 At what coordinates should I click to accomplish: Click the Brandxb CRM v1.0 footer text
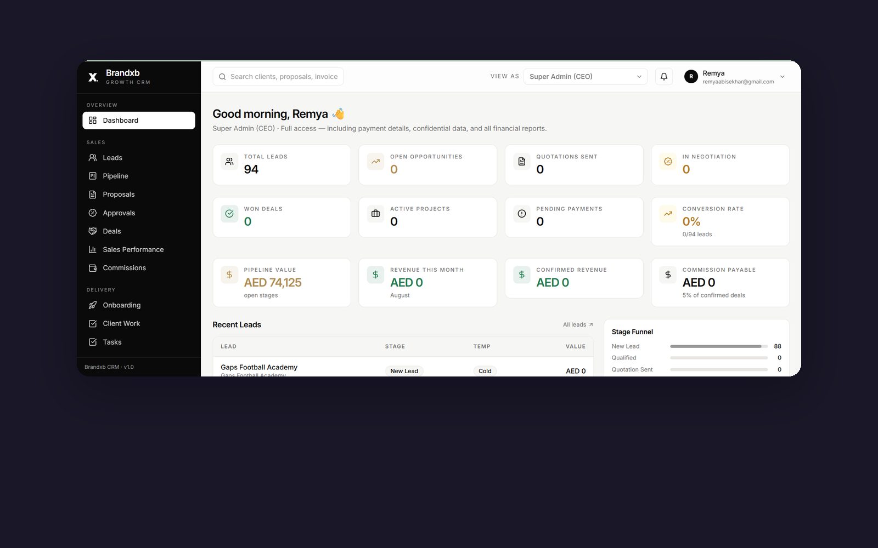[x=109, y=367]
